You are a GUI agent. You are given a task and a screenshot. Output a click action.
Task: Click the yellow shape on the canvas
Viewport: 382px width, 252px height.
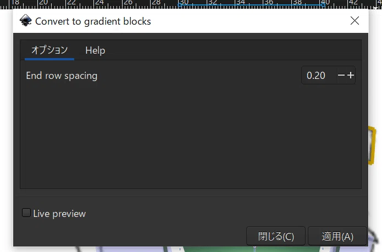(372, 145)
